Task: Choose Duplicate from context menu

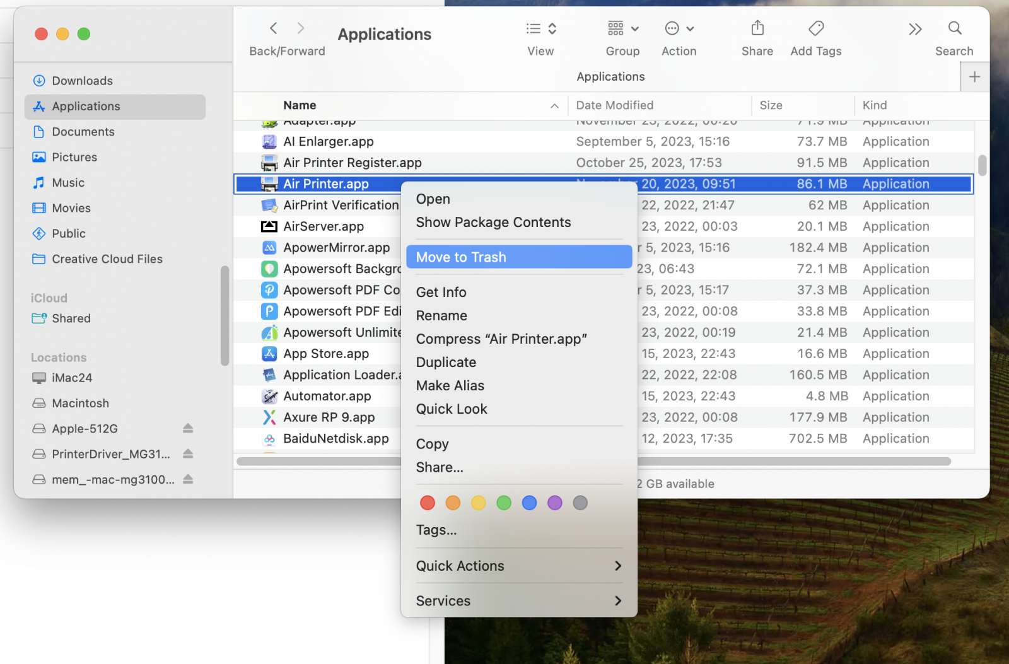Action: [519, 363]
